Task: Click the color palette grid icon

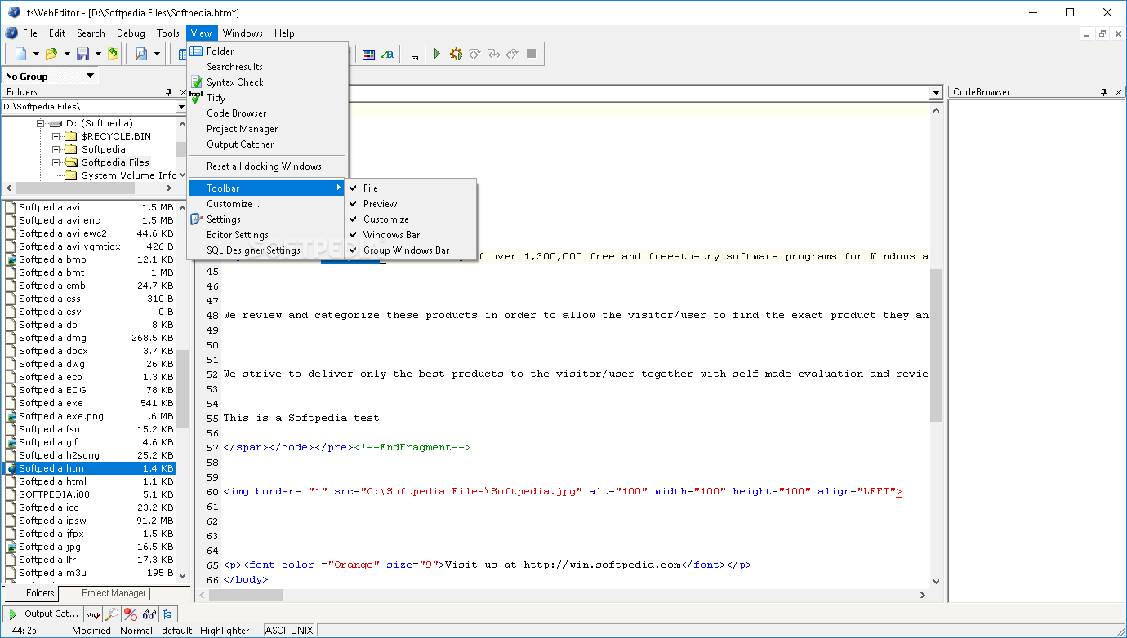Action: point(369,54)
